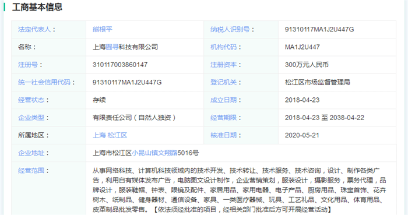Select unified credit code value in 统一社会信用代码 row

(127, 82)
